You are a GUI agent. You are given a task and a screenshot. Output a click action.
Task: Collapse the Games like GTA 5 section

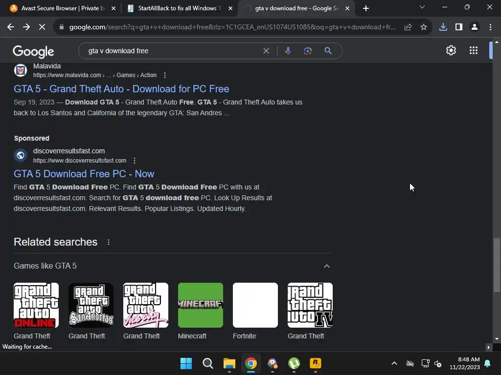point(326,266)
